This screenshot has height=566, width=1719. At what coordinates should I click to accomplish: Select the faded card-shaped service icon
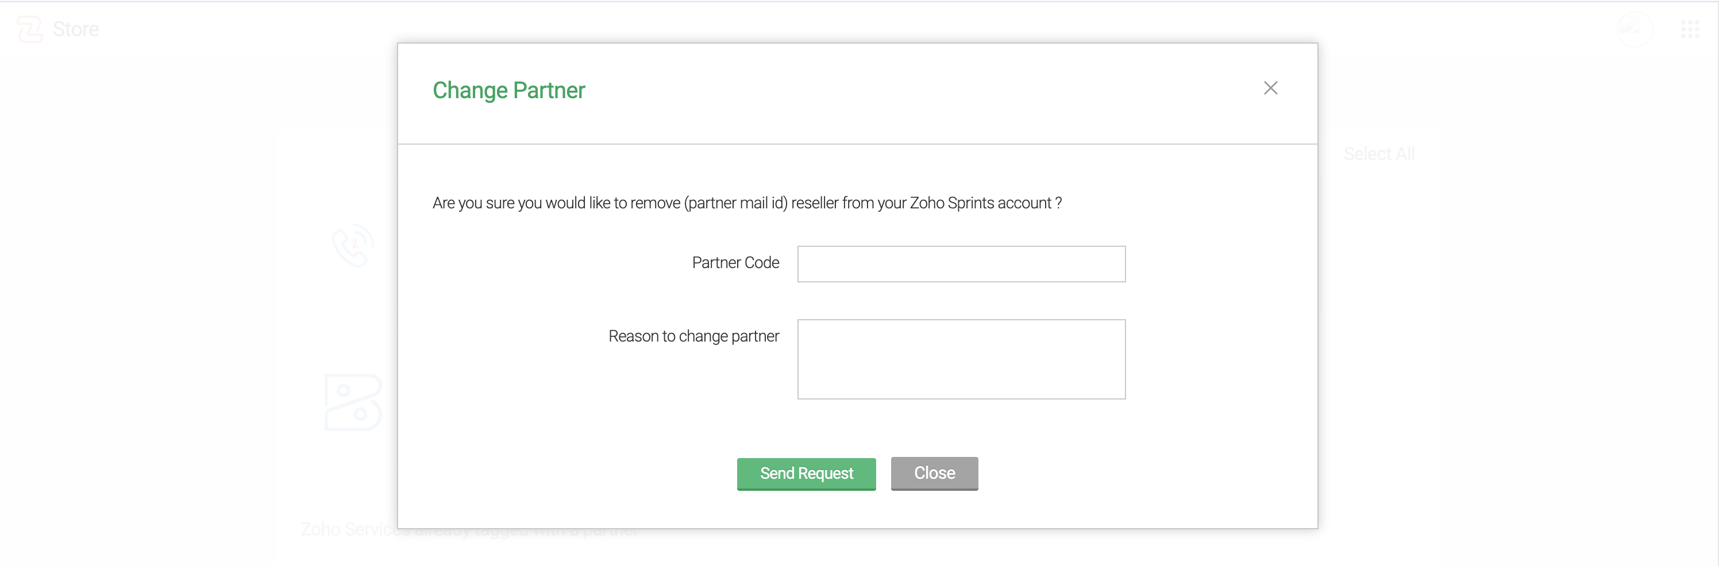[352, 402]
